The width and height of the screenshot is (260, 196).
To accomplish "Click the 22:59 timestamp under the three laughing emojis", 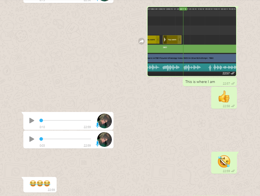I will tap(51, 190).
